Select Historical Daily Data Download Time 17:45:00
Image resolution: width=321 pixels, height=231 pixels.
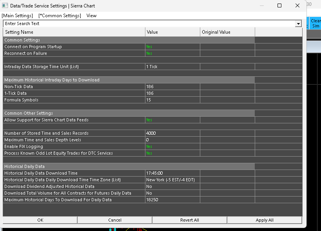172,173
